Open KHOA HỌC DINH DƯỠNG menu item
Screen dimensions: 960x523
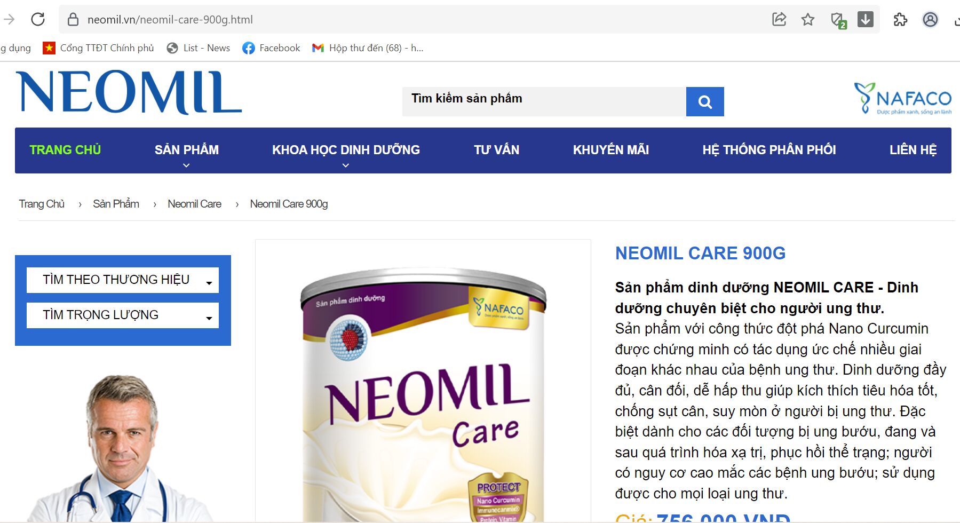tap(346, 150)
